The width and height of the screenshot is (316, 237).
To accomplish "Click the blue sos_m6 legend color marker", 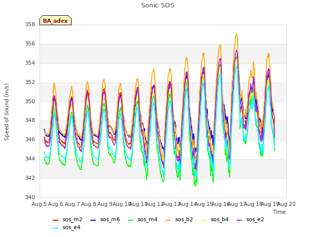I will (93, 220).
